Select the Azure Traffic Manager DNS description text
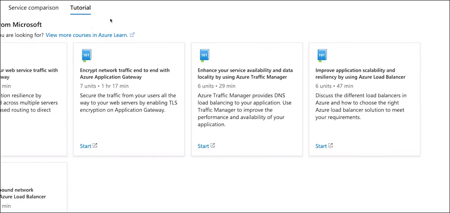Image resolution: width=450 pixels, height=213 pixels. (245, 110)
